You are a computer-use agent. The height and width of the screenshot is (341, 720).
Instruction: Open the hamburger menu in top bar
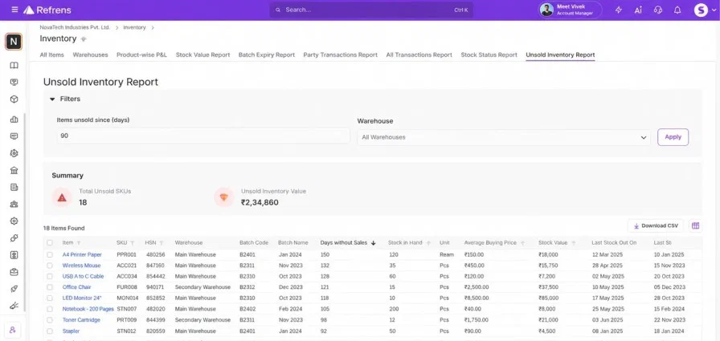click(14, 10)
